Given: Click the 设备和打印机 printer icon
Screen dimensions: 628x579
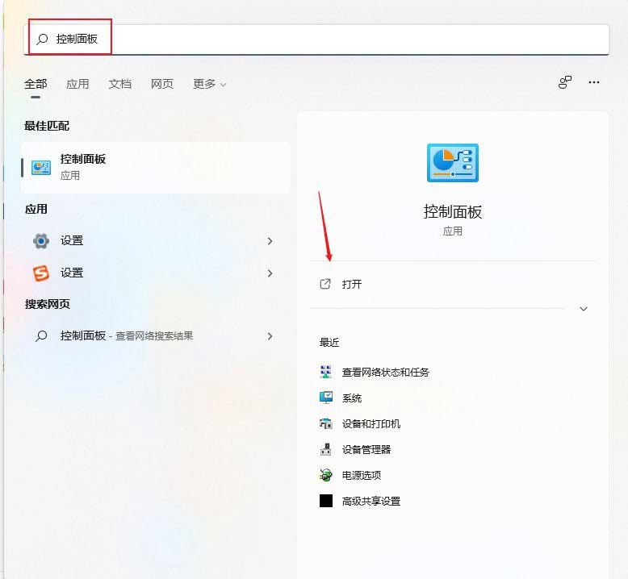Looking at the screenshot, I should (x=325, y=423).
